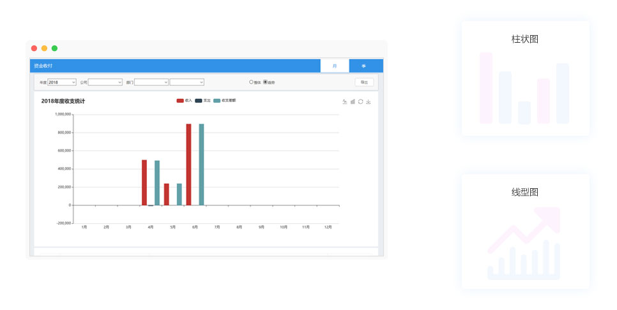Switch chart to bar view icon
Screen dimensions: 617x310
click(353, 101)
